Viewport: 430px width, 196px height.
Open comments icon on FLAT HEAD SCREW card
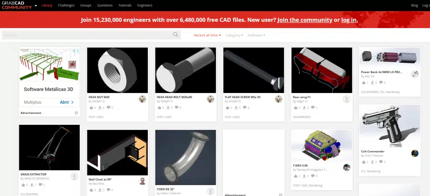point(245,108)
